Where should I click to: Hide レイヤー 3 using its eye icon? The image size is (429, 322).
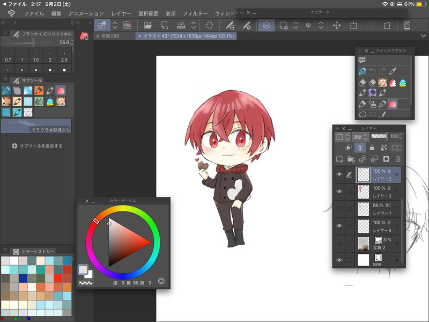pos(339,192)
